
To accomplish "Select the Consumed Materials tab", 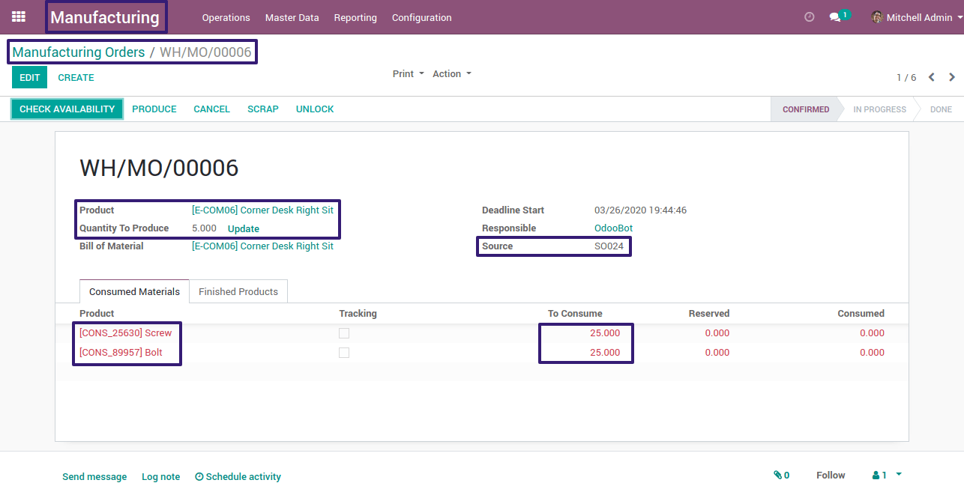I will pos(134,292).
